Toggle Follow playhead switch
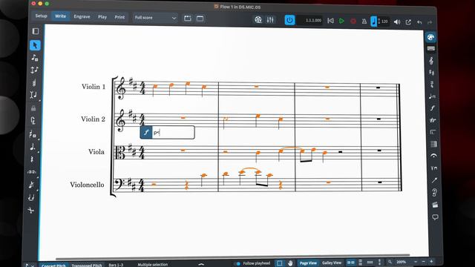This screenshot has height=267, width=475. pos(237,263)
